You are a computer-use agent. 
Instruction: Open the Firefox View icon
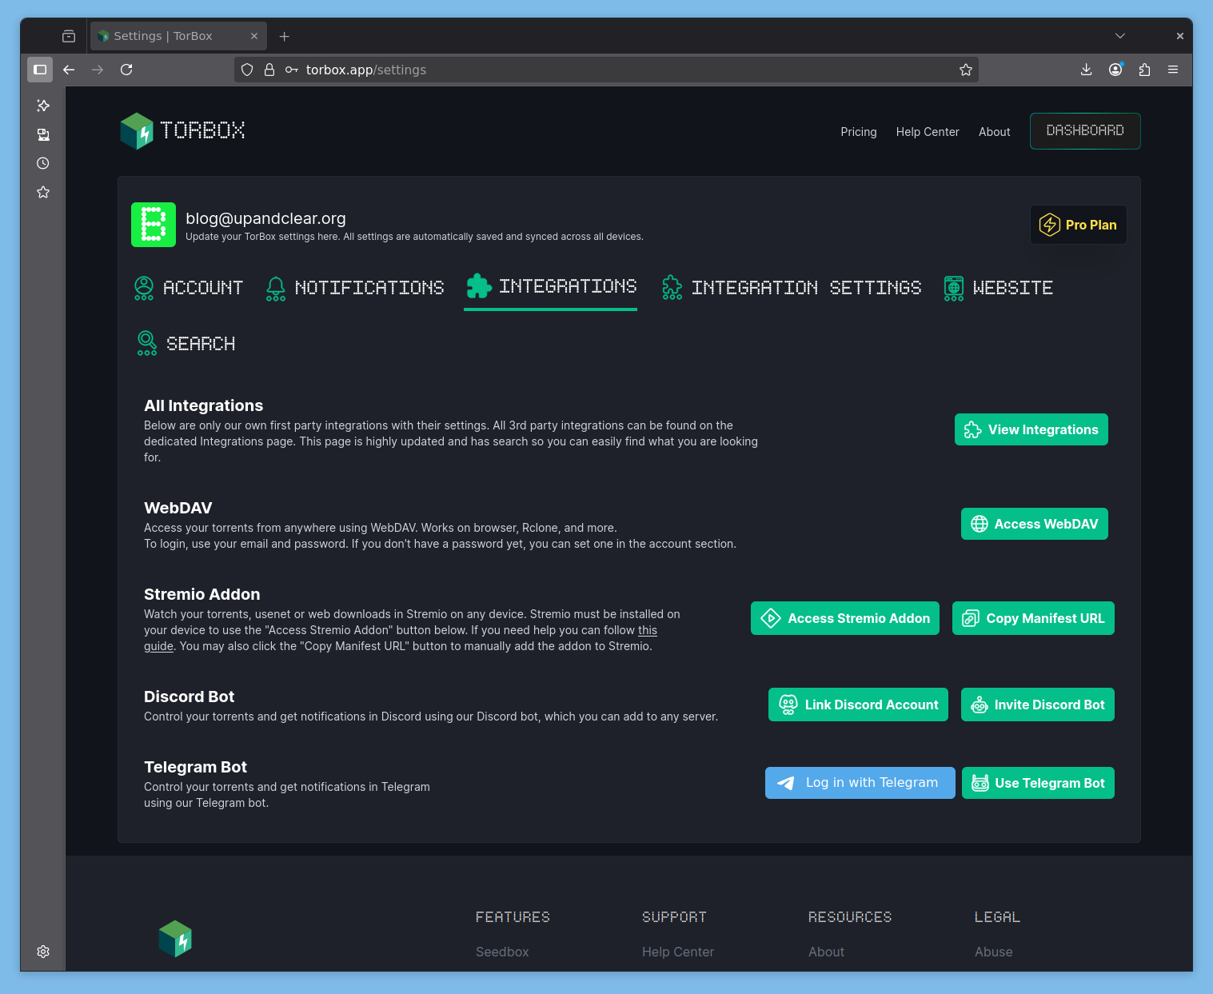(x=69, y=36)
